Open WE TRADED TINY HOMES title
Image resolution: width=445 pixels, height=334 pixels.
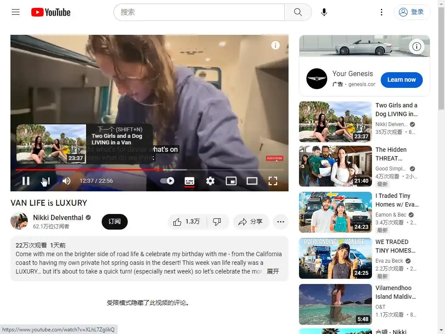[x=395, y=246]
